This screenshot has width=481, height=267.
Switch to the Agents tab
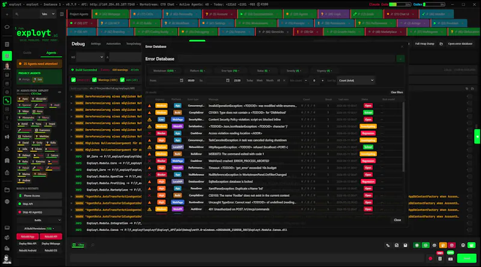click(x=51, y=53)
